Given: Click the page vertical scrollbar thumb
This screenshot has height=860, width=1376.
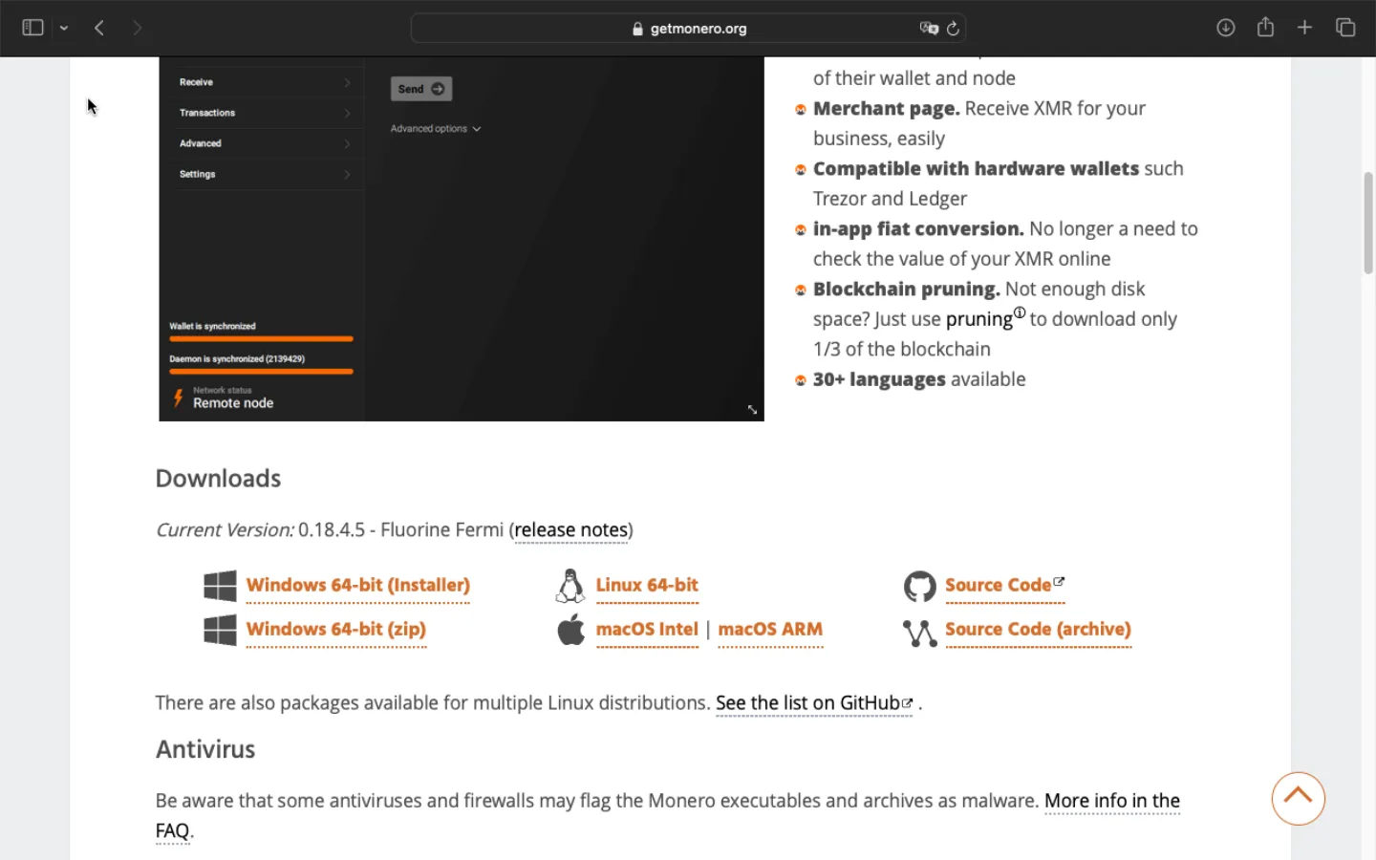Looking at the screenshot, I should point(1368,223).
